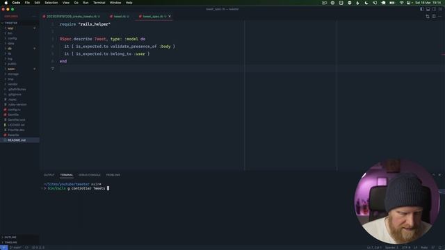
Task: Open the .gitignore file
Action: point(14,94)
